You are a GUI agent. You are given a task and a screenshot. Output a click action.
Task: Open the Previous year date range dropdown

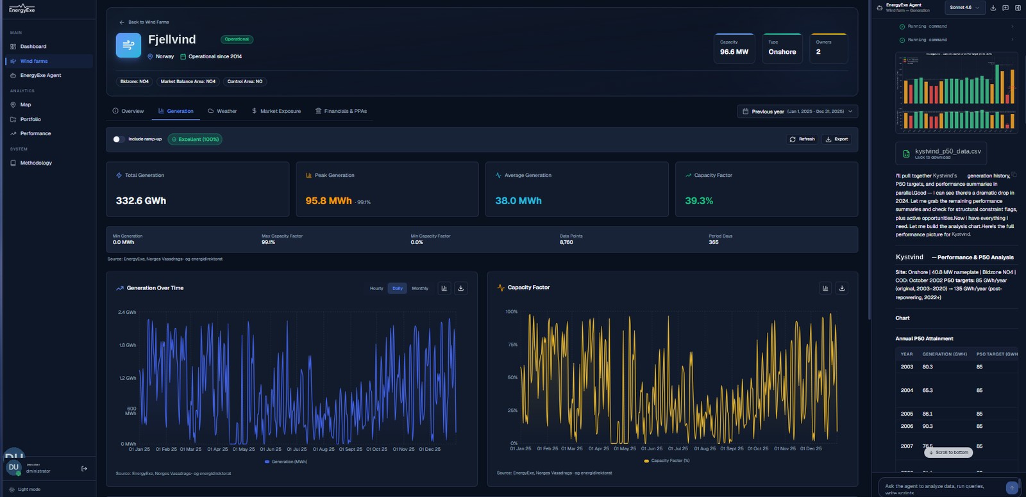pos(797,111)
